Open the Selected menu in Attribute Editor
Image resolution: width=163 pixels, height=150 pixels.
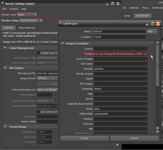[134, 8]
